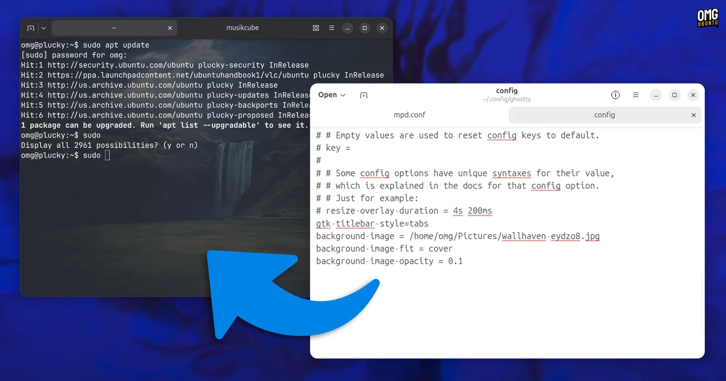Image resolution: width=726 pixels, height=381 pixels.
Task: Open the terminal tab overview grid
Action: (316, 28)
